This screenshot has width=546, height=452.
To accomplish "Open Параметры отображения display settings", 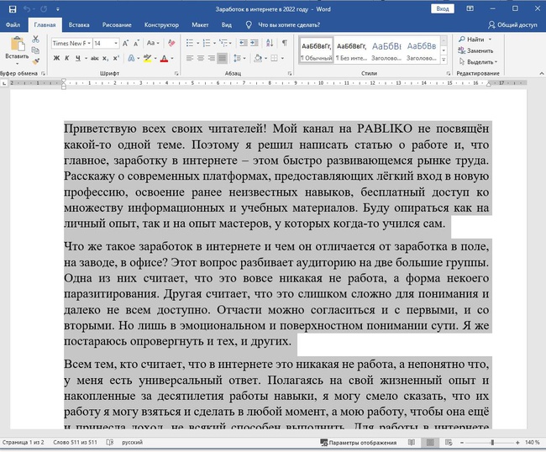I will 359,443.
